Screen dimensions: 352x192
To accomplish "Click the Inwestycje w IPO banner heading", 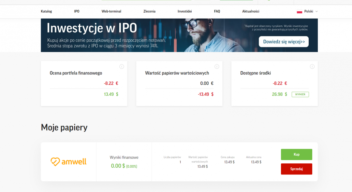I will pos(92,28).
